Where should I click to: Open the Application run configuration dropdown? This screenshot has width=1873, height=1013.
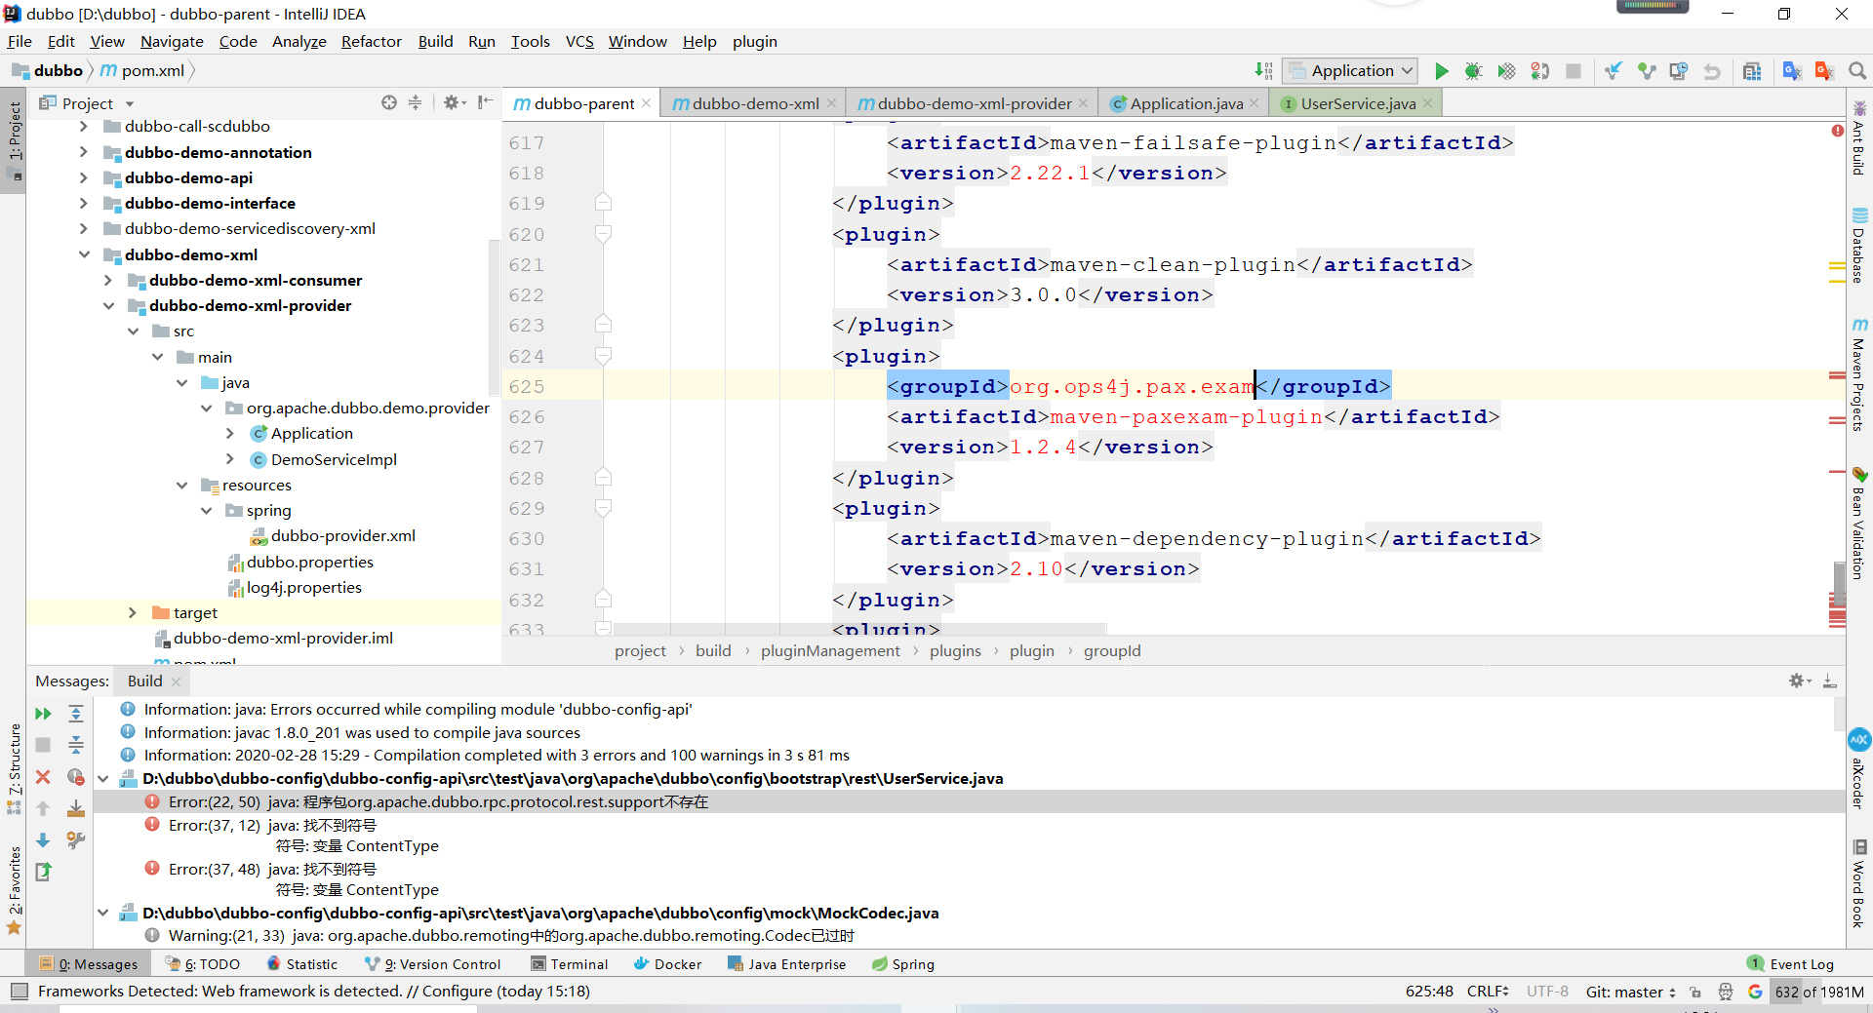1350,70
